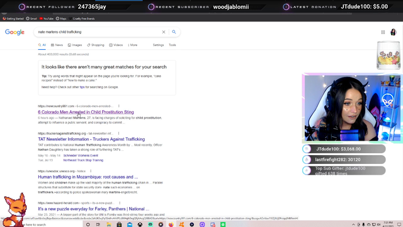
Task: Click JTdude100 $3,068.00 top donor bar
Action: coord(344,149)
